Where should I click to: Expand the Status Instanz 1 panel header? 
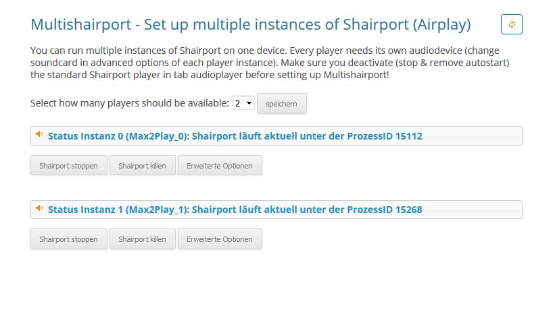click(x=276, y=210)
